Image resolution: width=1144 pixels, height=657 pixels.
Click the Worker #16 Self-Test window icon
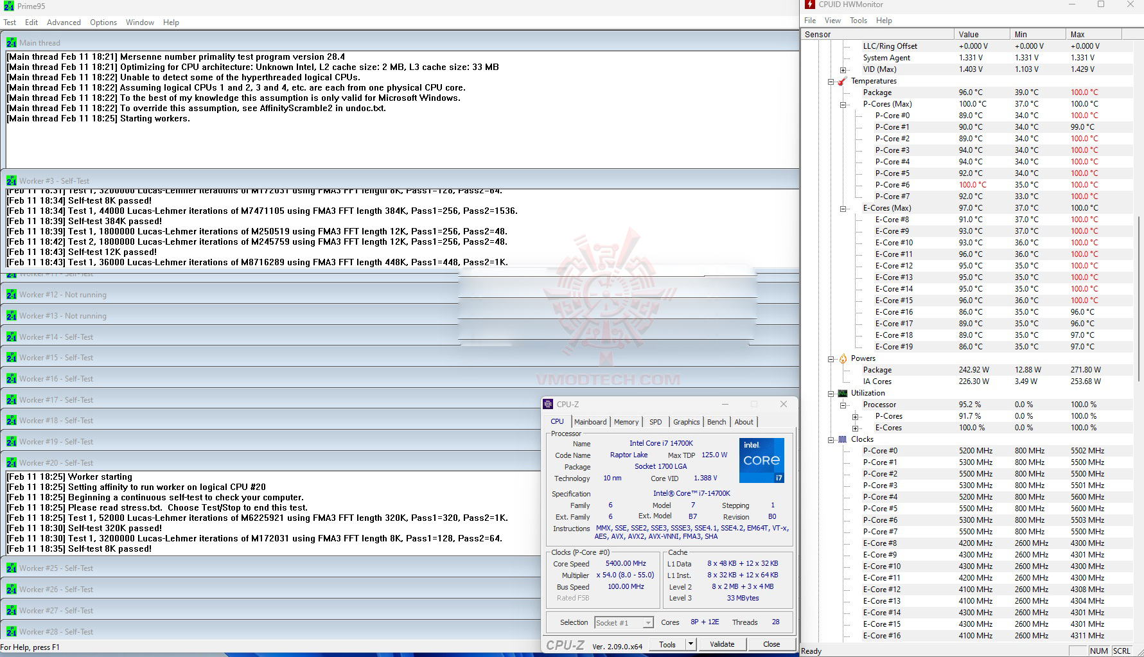tap(12, 378)
